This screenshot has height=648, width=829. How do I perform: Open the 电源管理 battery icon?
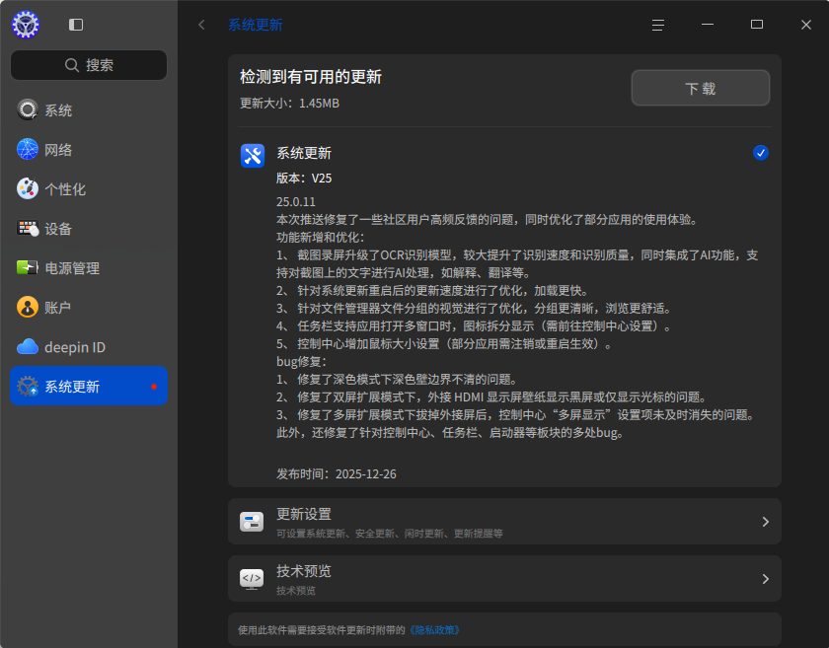28,268
